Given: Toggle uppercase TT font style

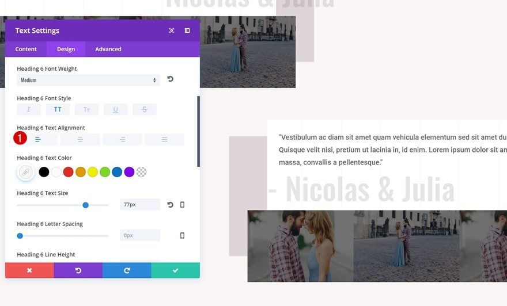Looking at the screenshot, I should pyautogui.click(x=58, y=109).
